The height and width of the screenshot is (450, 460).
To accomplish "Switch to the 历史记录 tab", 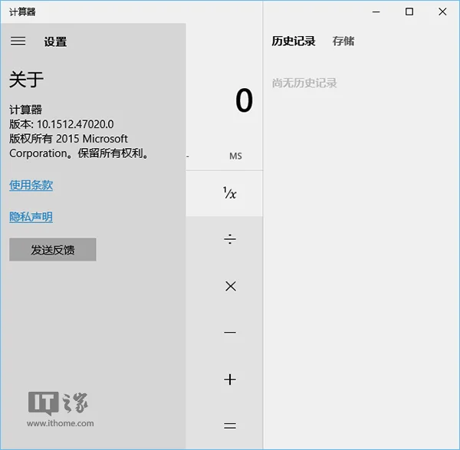I will pyautogui.click(x=294, y=41).
